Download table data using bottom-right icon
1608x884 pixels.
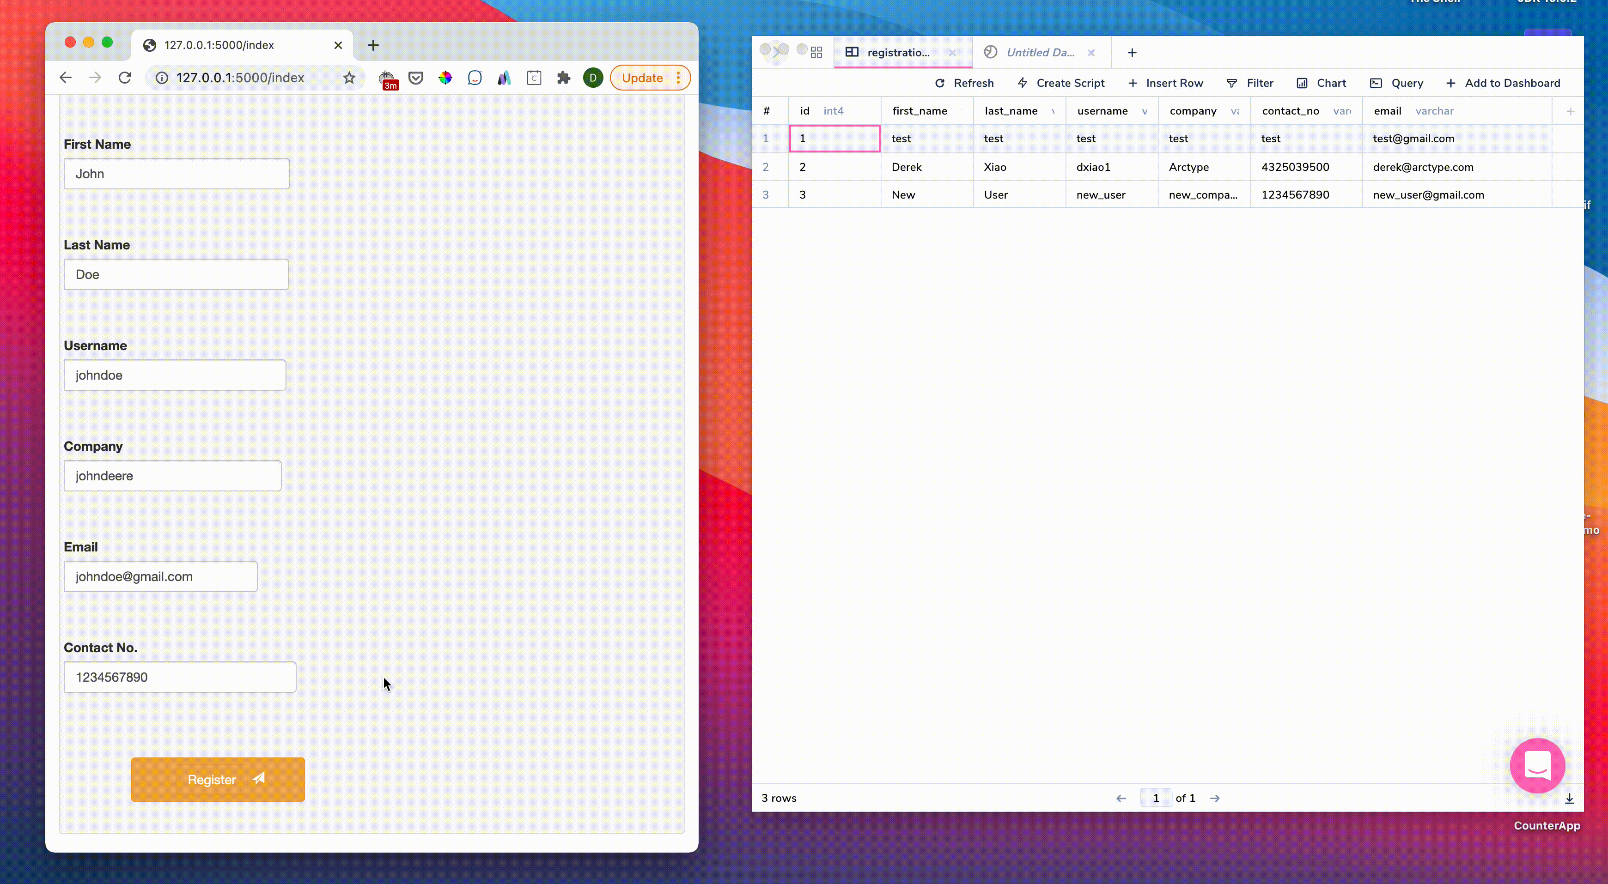(1569, 798)
